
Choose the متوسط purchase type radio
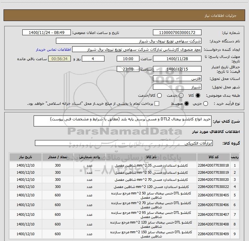(x=187, y=104)
